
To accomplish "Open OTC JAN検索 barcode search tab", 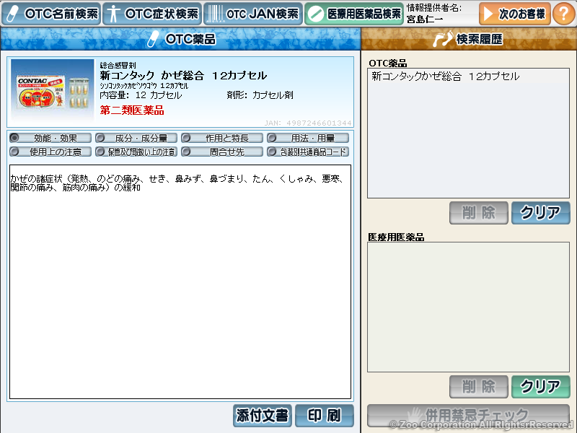I will tap(253, 14).
